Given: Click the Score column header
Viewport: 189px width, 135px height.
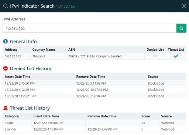Looking at the screenshot, I should pos(145,116).
